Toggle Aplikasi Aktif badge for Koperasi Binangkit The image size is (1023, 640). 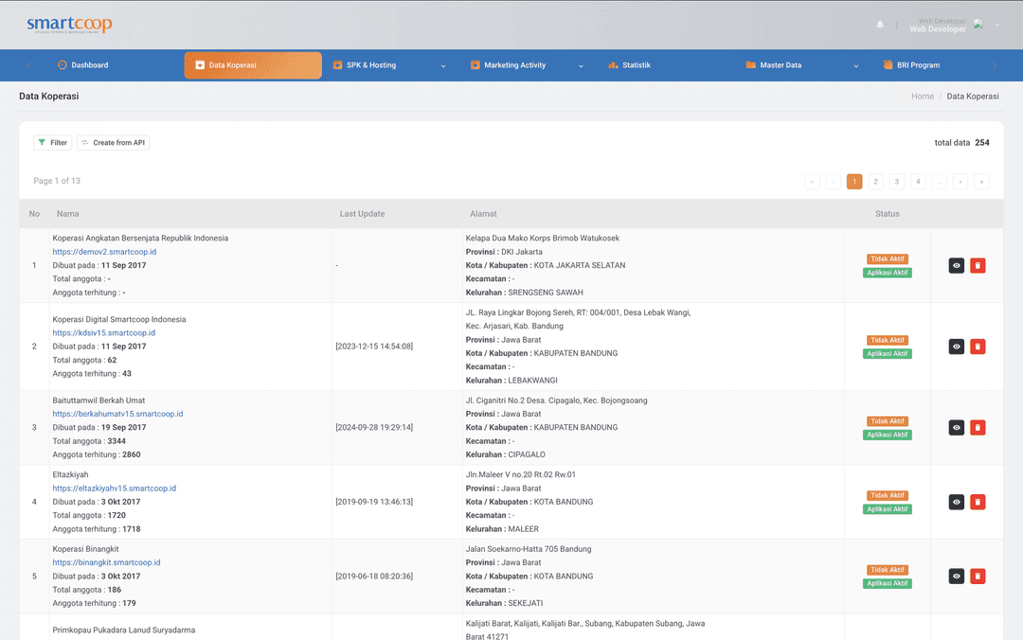click(x=887, y=583)
